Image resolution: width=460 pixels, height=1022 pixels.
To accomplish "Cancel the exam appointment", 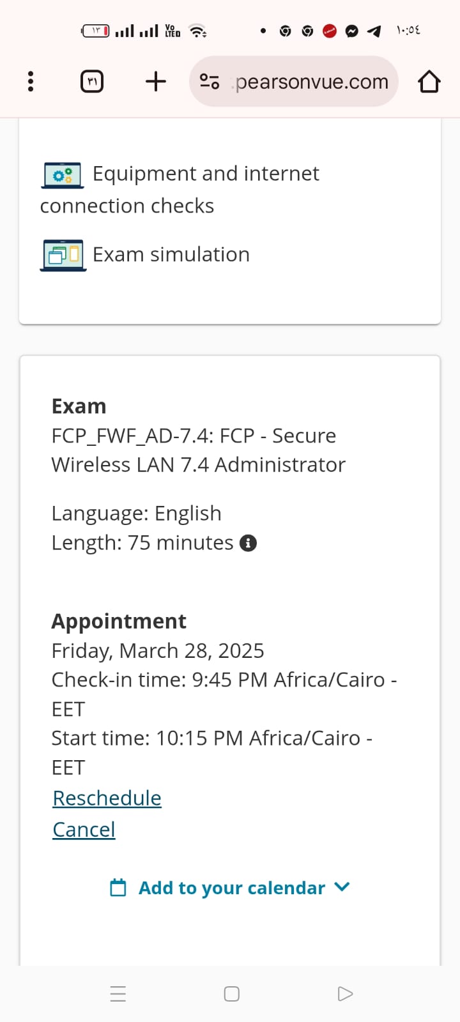I will (84, 830).
